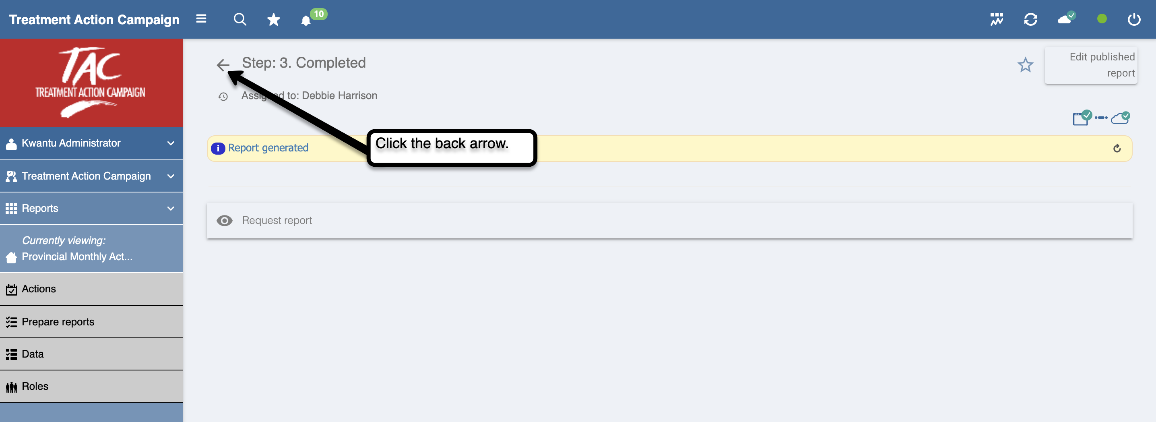The image size is (1156, 422).
Task: Click the analytics chart icon in header
Action: tap(997, 19)
